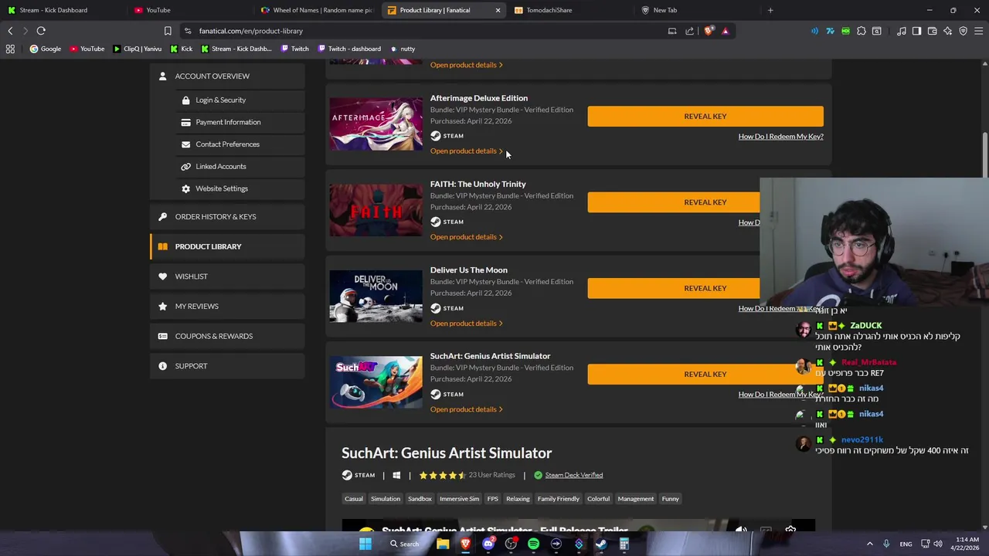The image size is (989, 556).
Task: Open Steam from the taskbar
Action: [601, 544]
